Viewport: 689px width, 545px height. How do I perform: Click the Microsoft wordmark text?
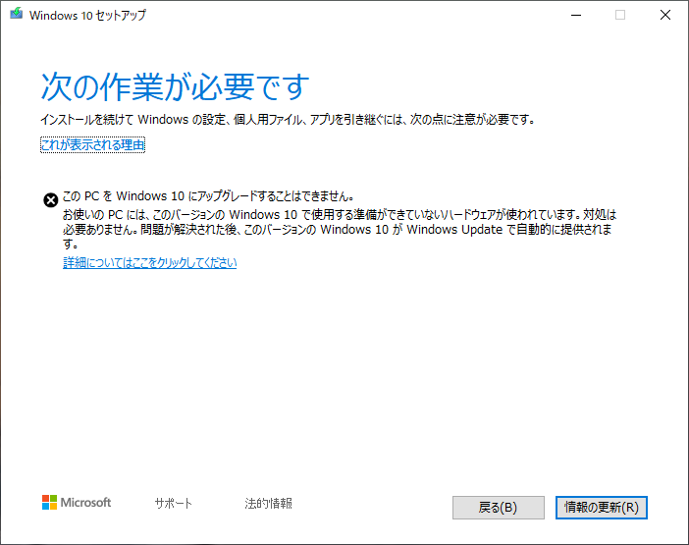point(86,503)
